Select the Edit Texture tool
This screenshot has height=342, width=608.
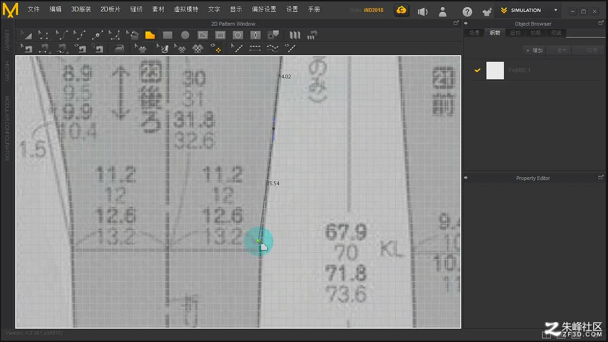coord(163,48)
